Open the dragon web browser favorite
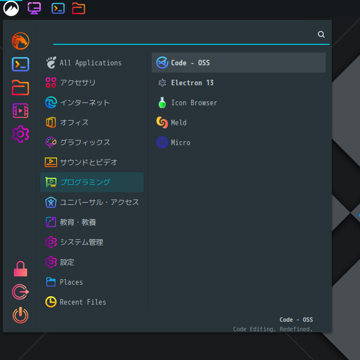 20,41
